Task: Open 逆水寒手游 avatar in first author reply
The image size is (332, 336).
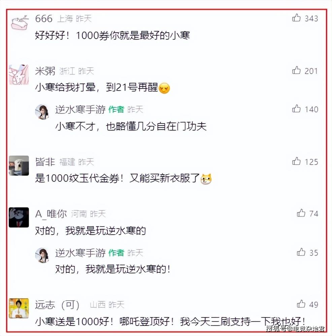Action: point(42,111)
